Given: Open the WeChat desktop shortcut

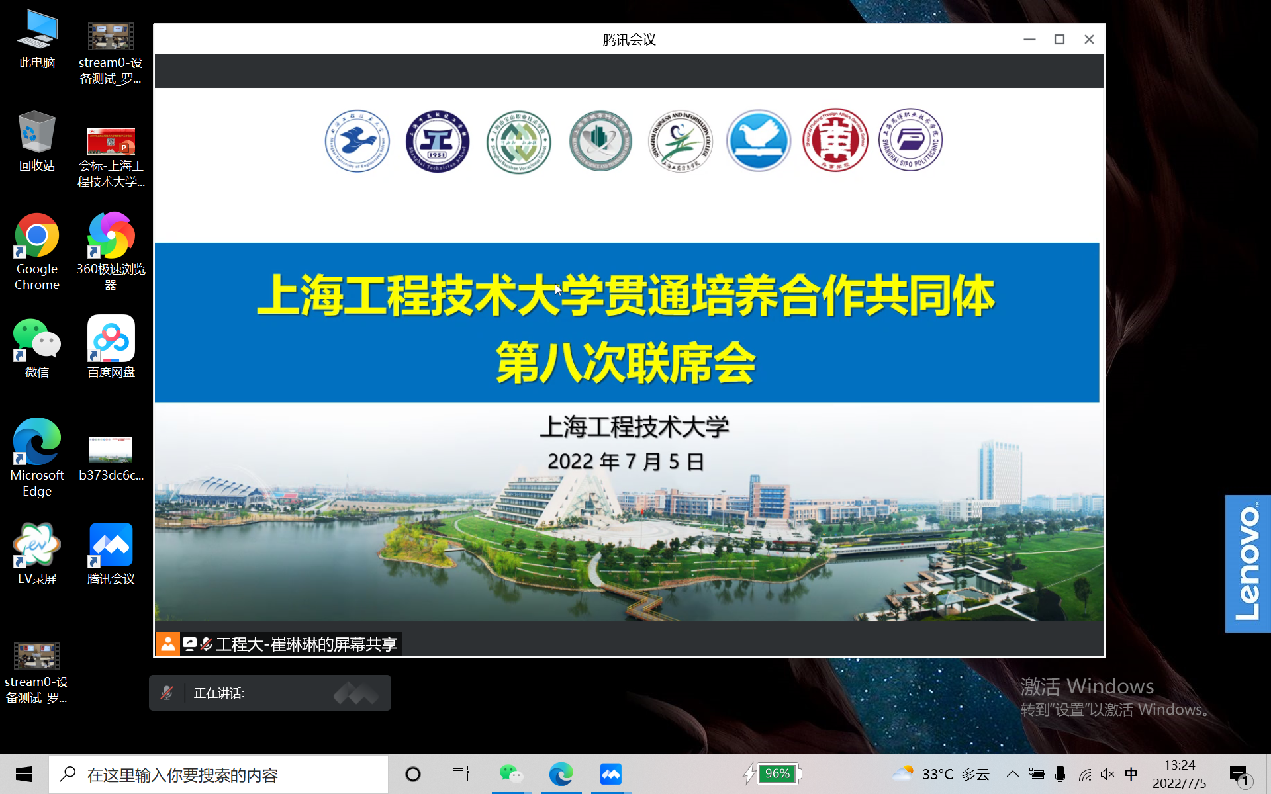Looking at the screenshot, I should coord(37,339).
